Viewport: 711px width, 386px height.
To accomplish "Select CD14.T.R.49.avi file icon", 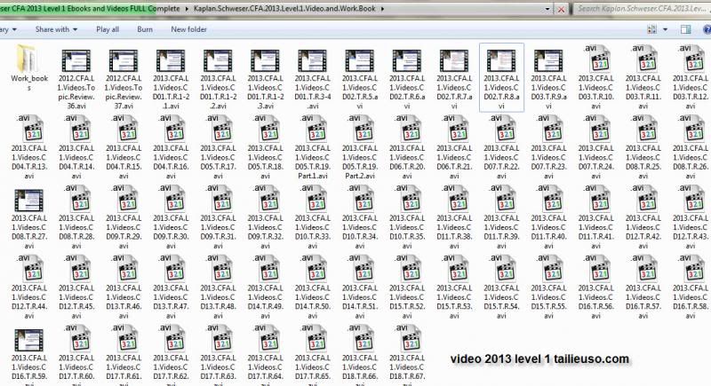I will coord(266,269).
